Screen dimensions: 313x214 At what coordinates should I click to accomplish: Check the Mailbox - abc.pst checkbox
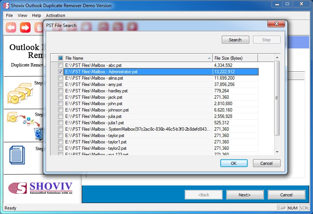pos(60,65)
